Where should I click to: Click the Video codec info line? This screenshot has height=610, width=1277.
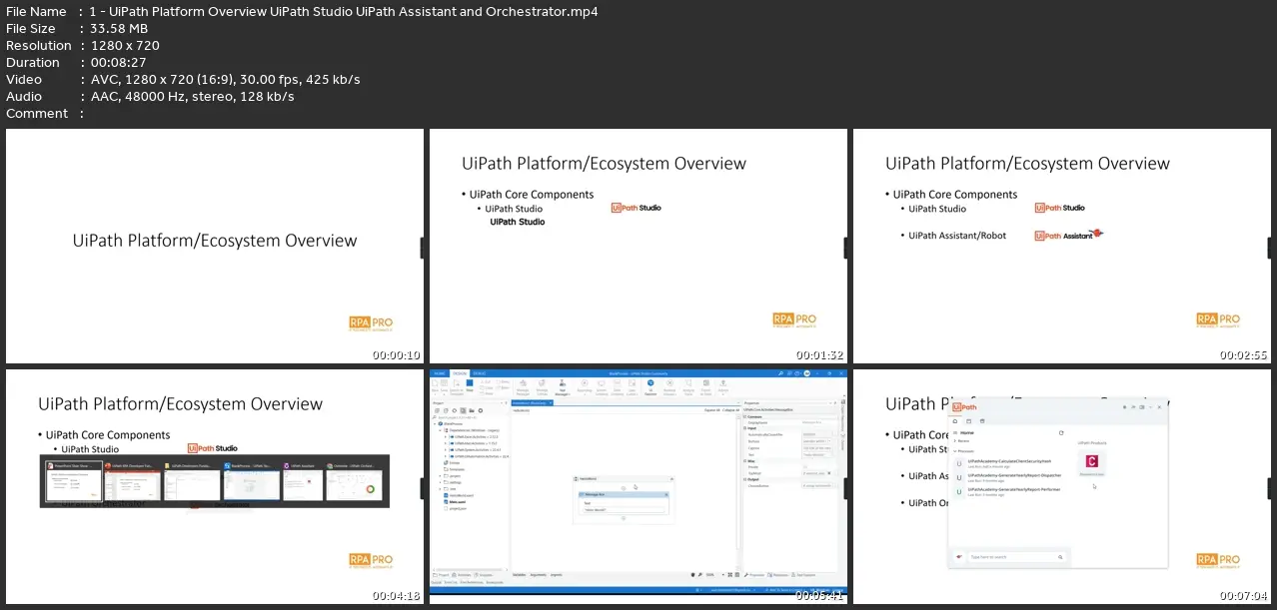point(225,79)
